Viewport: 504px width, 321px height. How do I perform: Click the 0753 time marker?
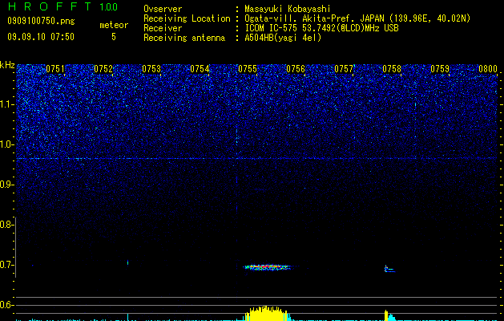point(151,69)
